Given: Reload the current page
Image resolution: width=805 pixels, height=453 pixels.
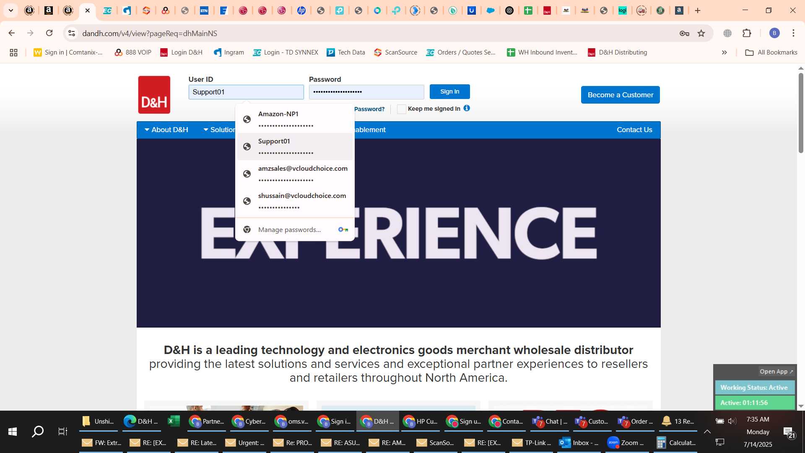Looking at the screenshot, I should [49, 33].
